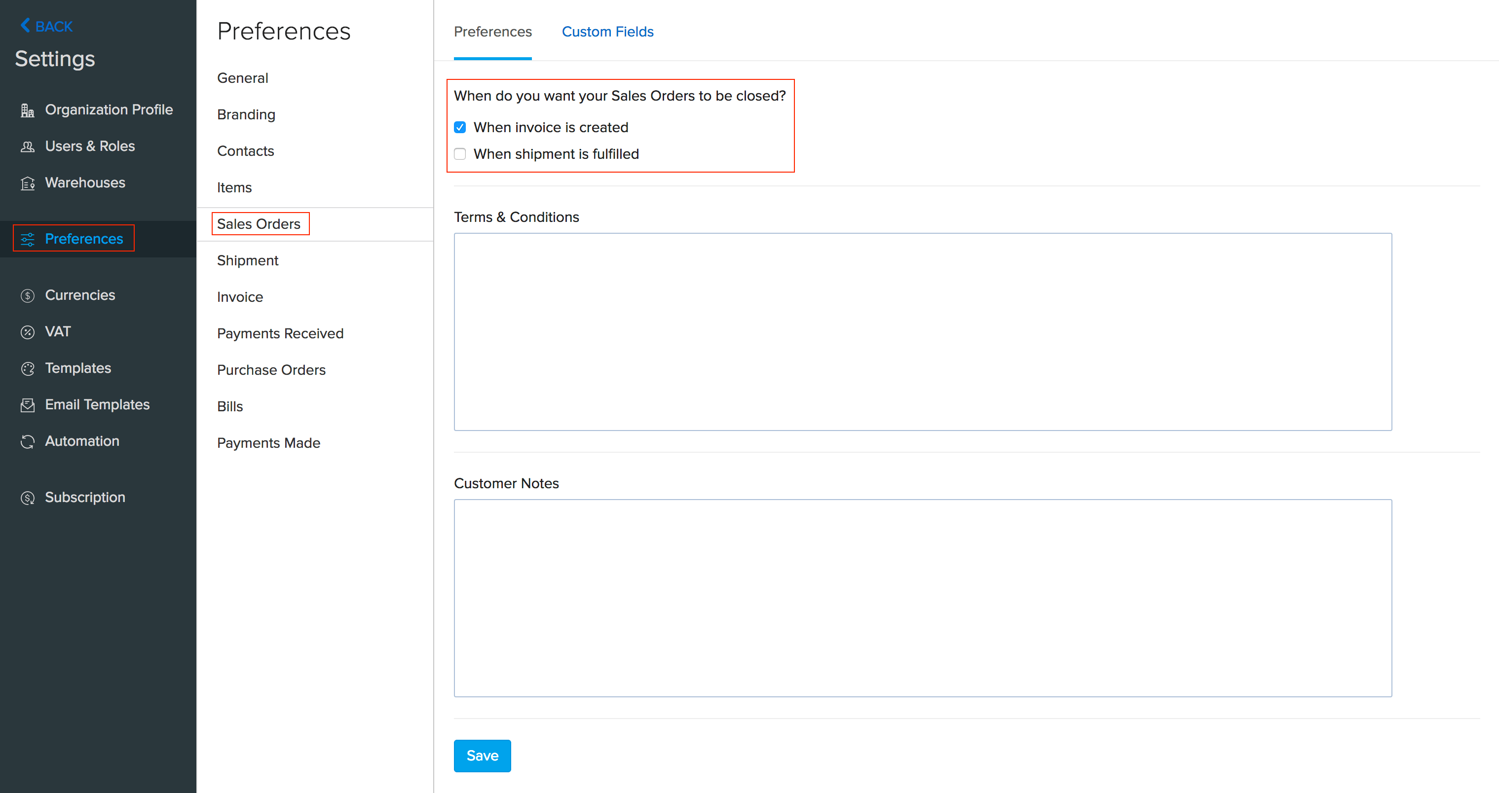Click the Organization Profile icon

click(x=27, y=109)
